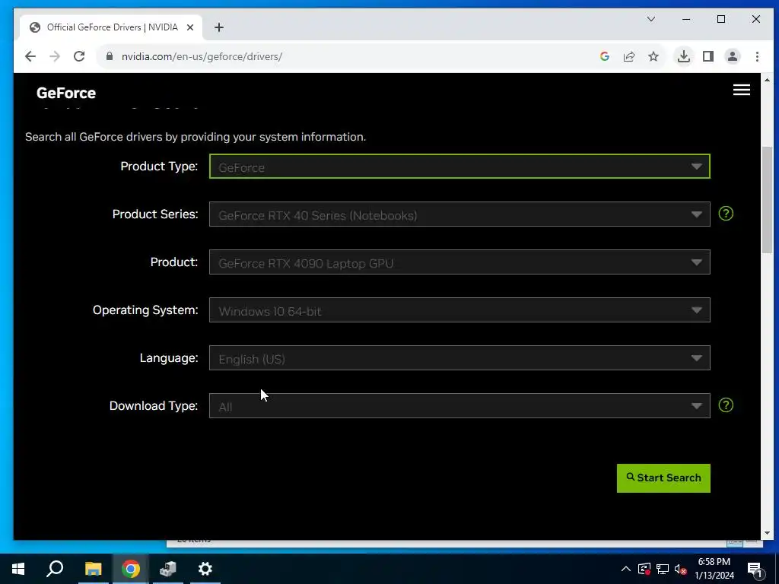Click help icon next to Download Type
The image size is (779, 584).
pyautogui.click(x=726, y=405)
